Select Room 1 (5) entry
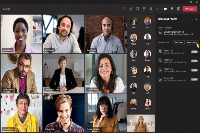 178,52
